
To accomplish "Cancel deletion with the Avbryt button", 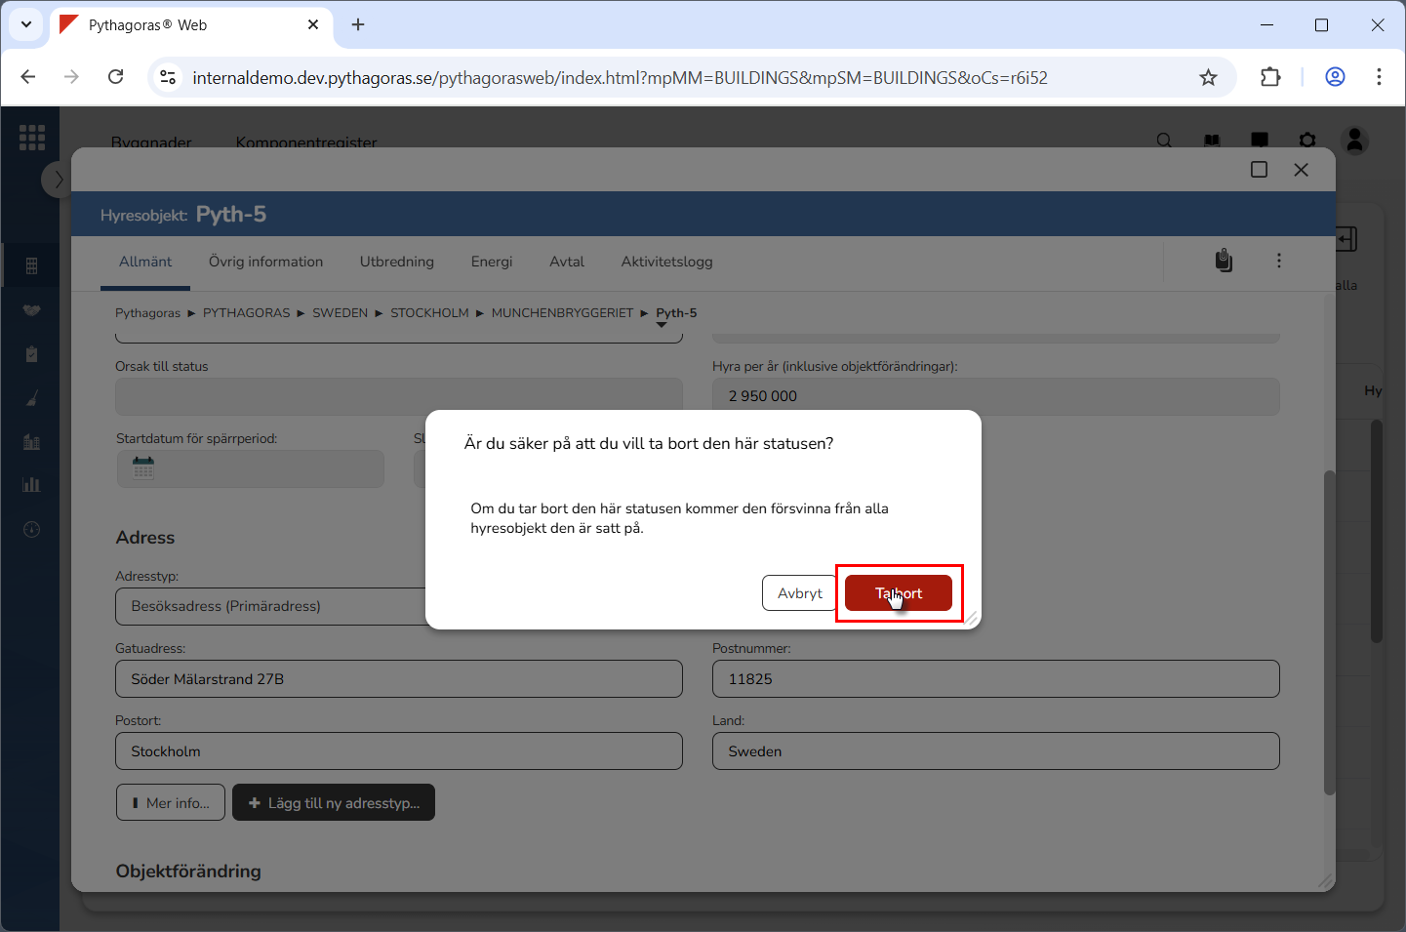I will pyautogui.click(x=799, y=593).
